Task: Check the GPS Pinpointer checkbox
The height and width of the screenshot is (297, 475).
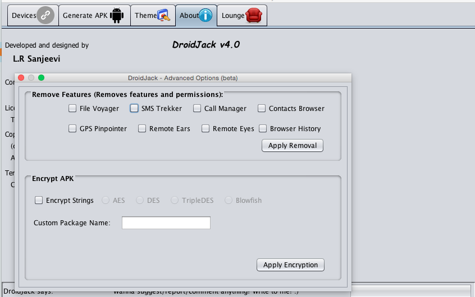Action: [72, 128]
